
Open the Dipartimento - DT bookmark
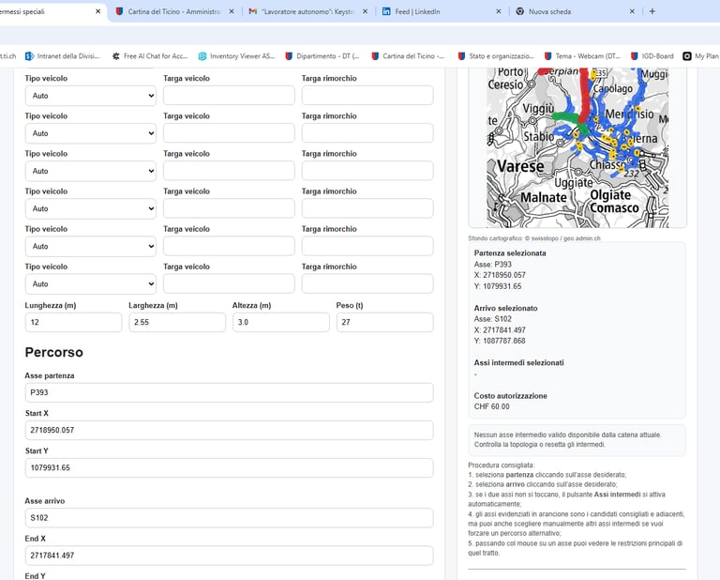pos(322,56)
